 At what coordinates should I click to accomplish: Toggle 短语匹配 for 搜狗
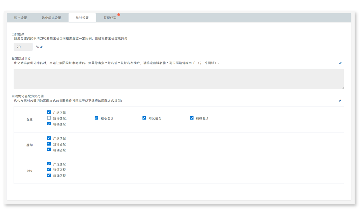(x=49, y=144)
